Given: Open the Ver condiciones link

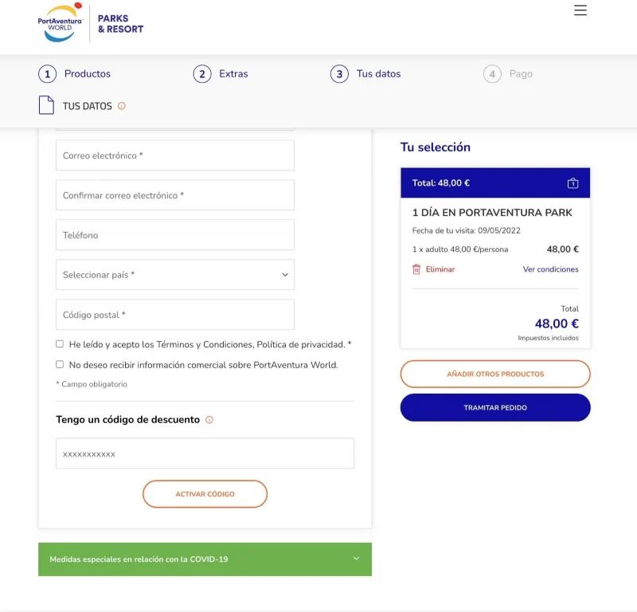Looking at the screenshot, I should coord(550,269).
